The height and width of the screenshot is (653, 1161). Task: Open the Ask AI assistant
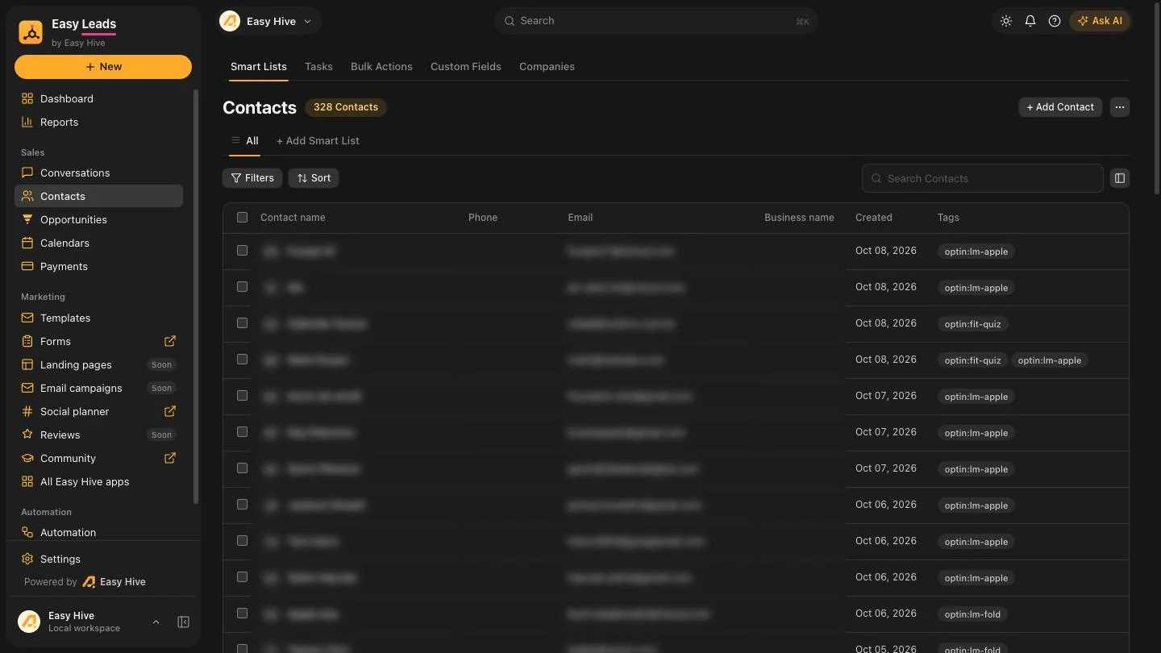coord(1100,21)
